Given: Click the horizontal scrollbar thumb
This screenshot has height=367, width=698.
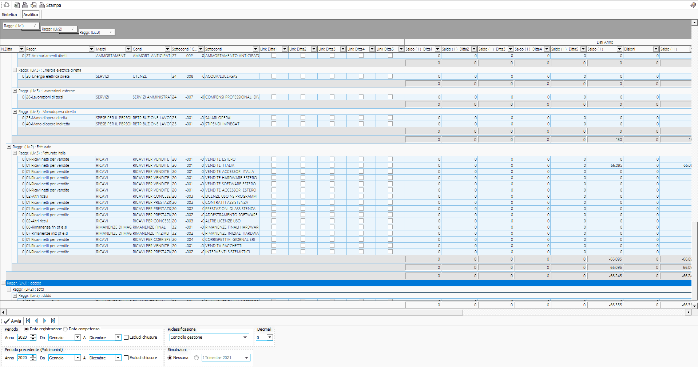Looking at the screenshot, I should [234, 312].
